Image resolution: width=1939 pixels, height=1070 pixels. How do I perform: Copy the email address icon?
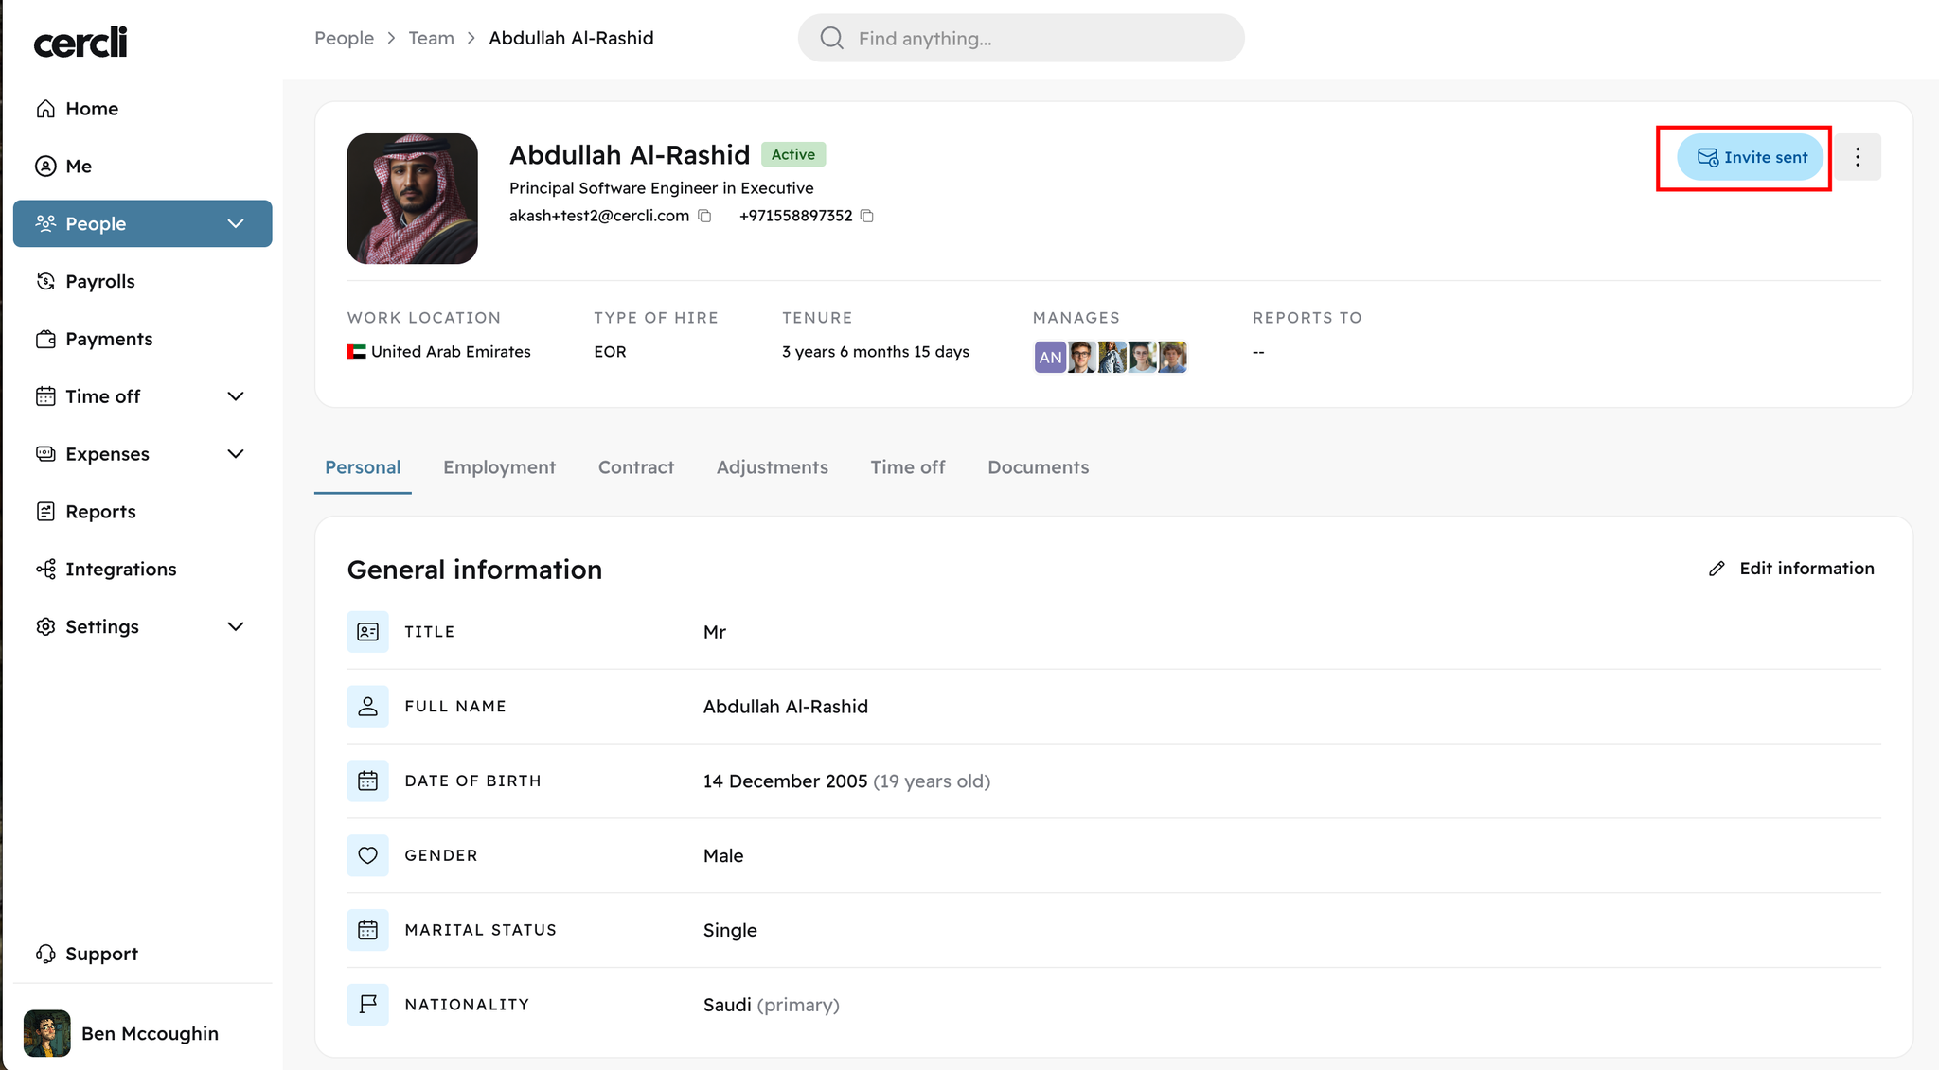coord(704,216)
